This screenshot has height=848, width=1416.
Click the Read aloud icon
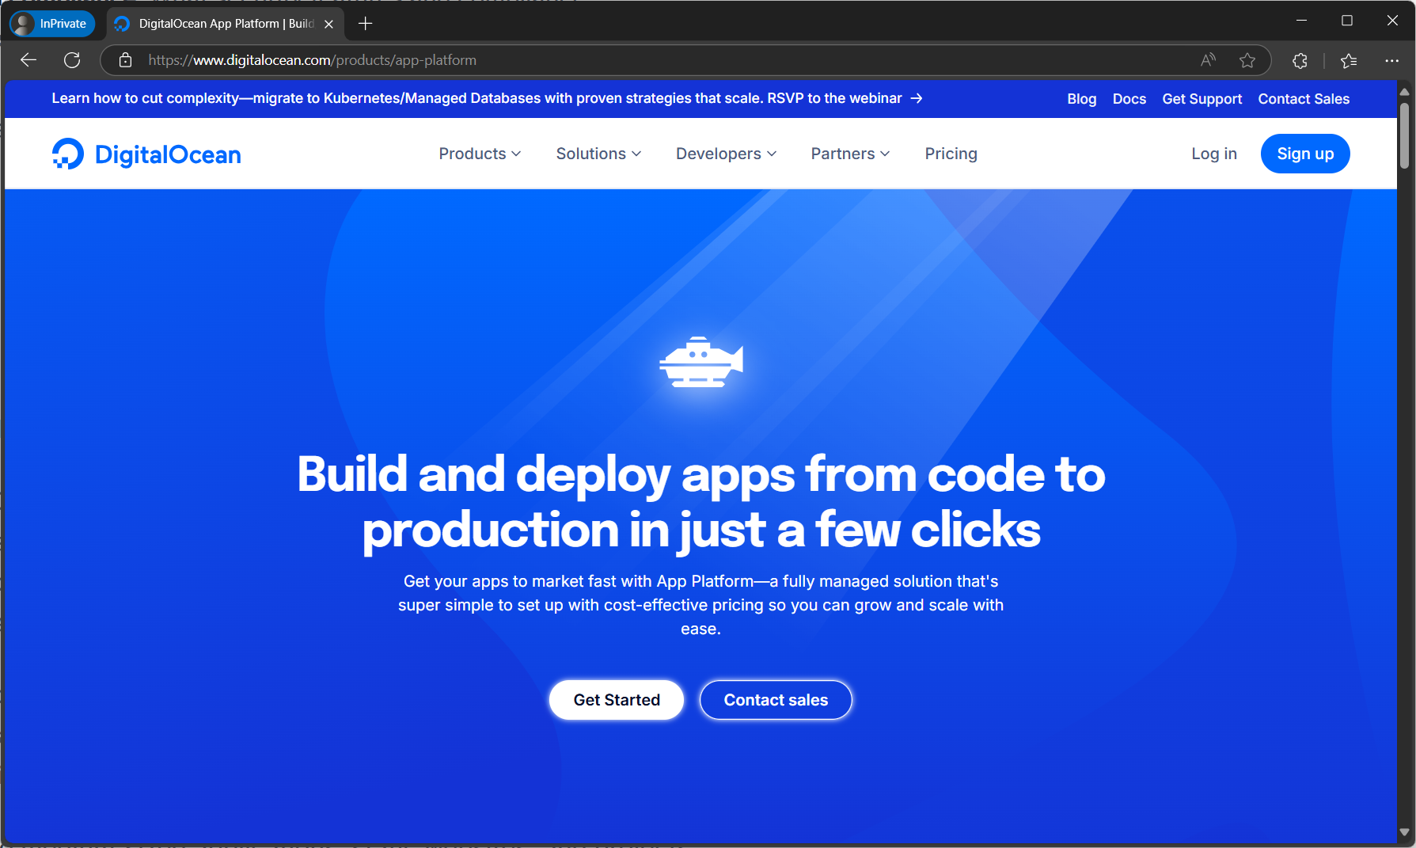pos(1208,60)
